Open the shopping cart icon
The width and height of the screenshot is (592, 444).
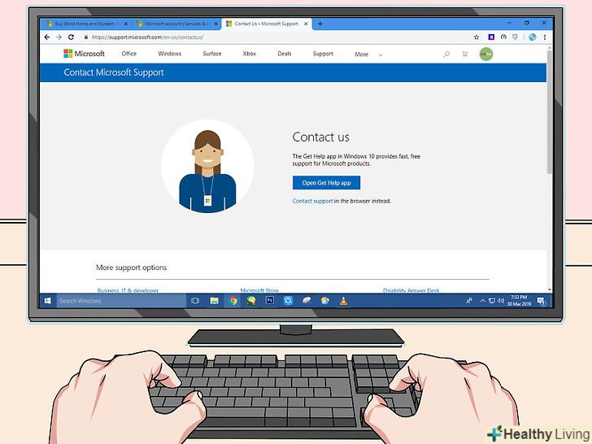tap(465, 54)
